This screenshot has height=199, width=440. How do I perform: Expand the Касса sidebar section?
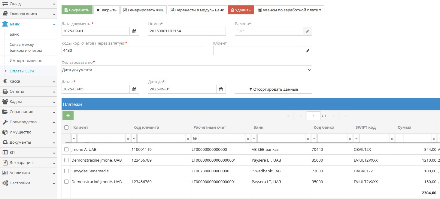(28, 81)
